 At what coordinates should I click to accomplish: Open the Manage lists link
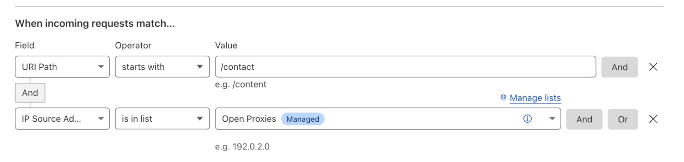[535, 98]
